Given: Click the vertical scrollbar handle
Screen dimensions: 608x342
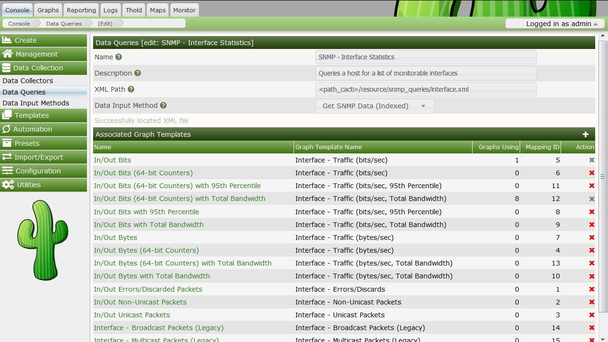Looking at the screenshot, I should tap(603, 177).
